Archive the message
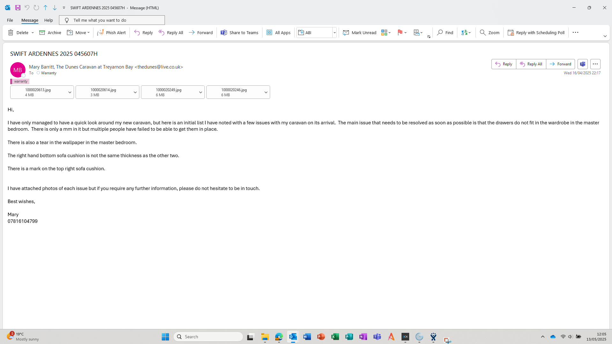 (x=50, y=33)
